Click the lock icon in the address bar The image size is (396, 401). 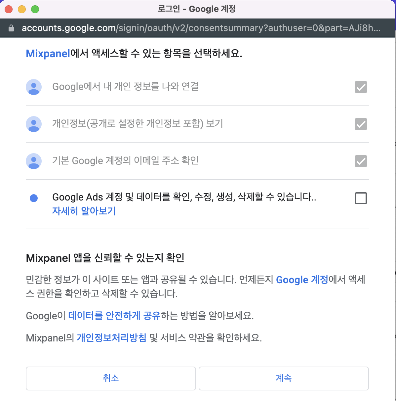pos(12,28)
